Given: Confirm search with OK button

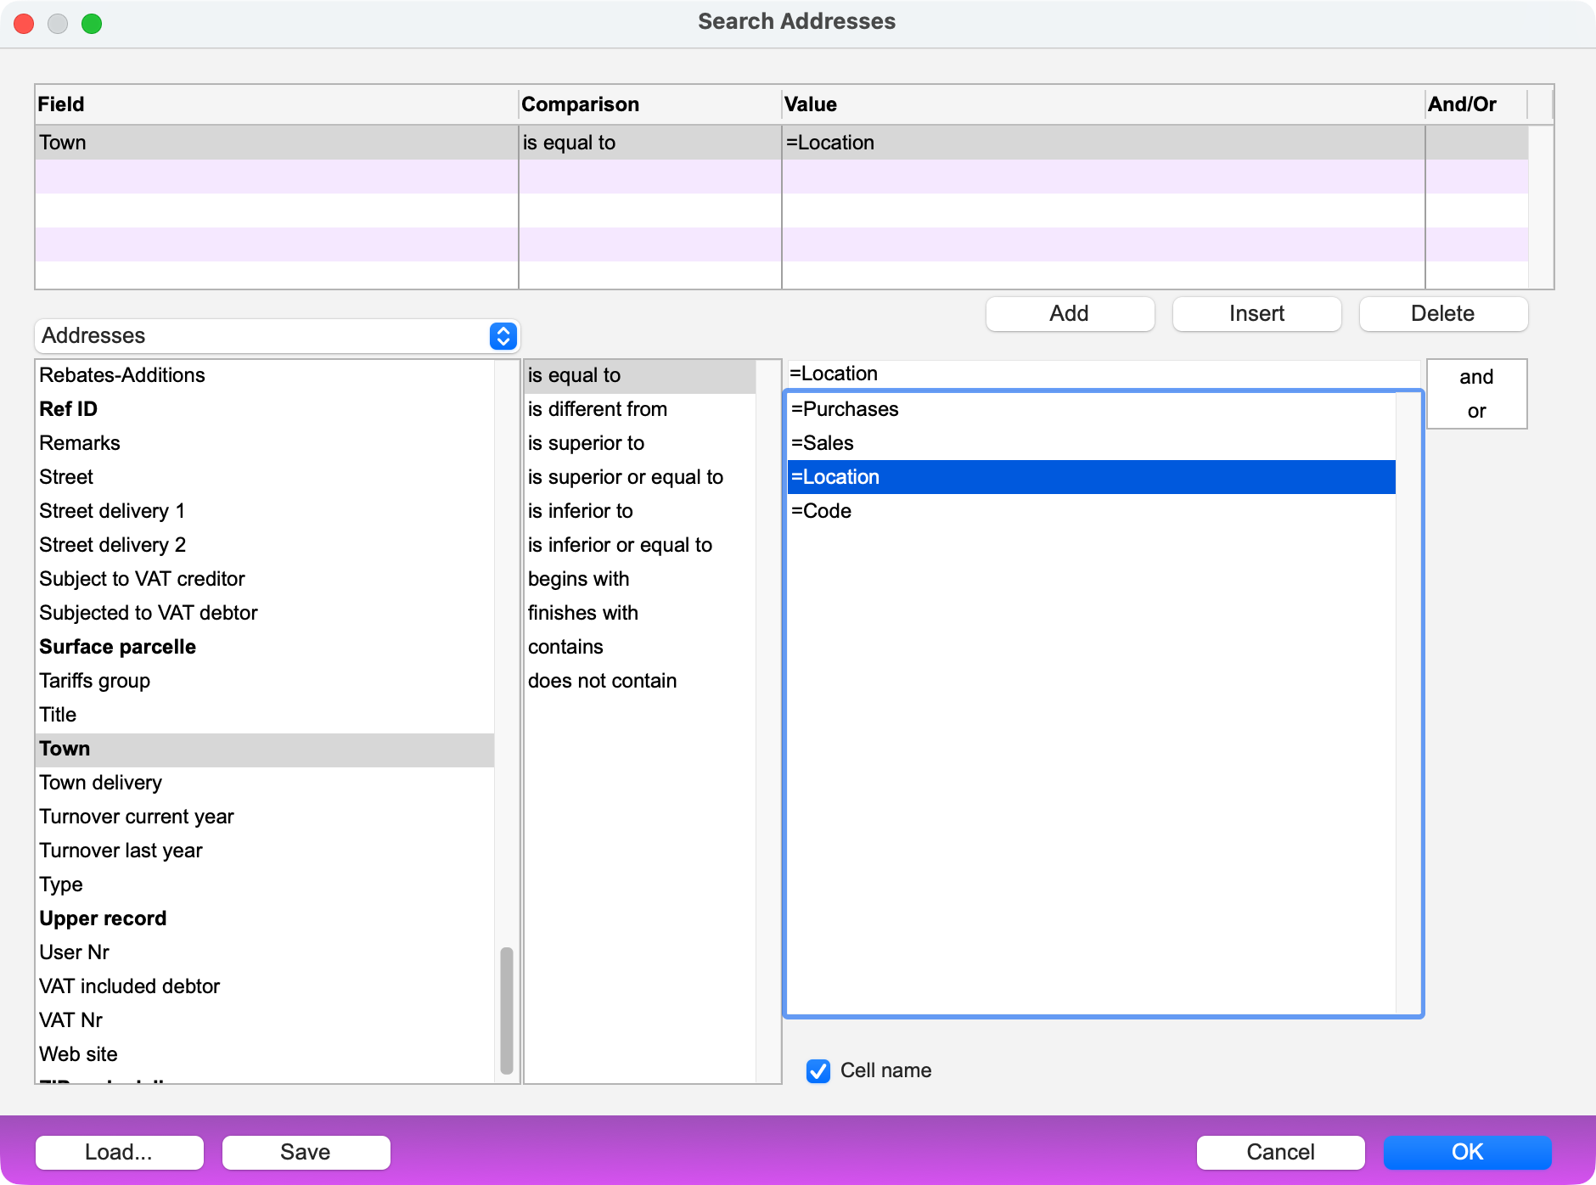Looking at the screenshot, I should pos(1467,1152).
